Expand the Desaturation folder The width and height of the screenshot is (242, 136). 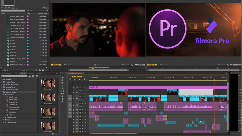coord(3,117)
